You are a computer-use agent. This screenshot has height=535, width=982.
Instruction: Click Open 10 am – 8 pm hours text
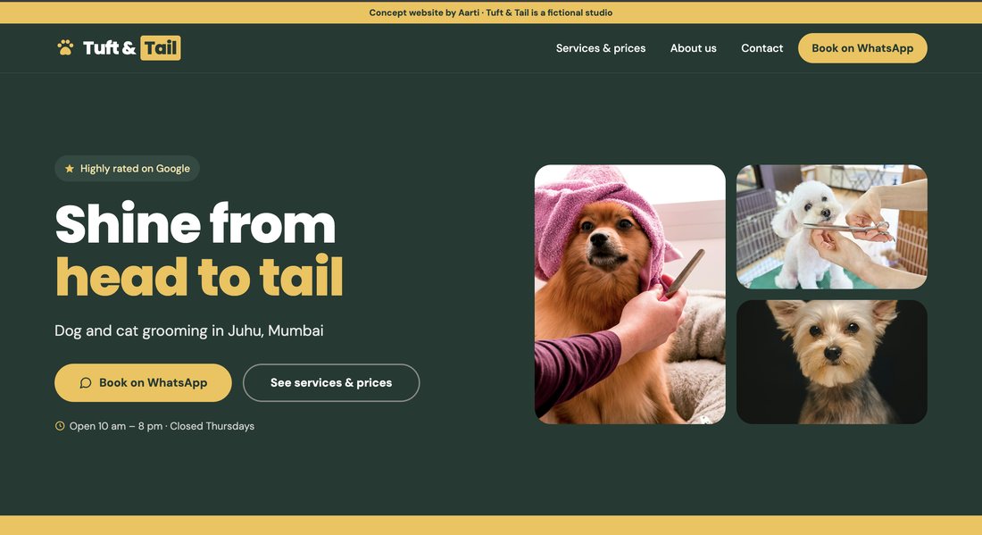(162, 426)
